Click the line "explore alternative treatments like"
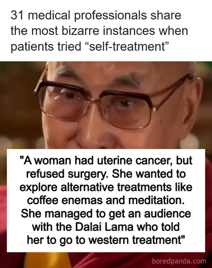Viewport: 212px width, 268px height. point(106,187)
